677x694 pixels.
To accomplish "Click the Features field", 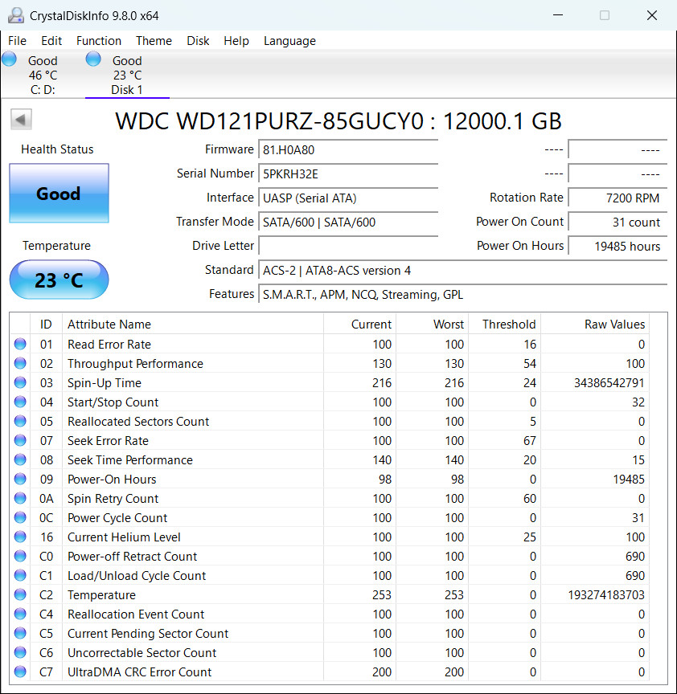I will (x=462, y=294).
